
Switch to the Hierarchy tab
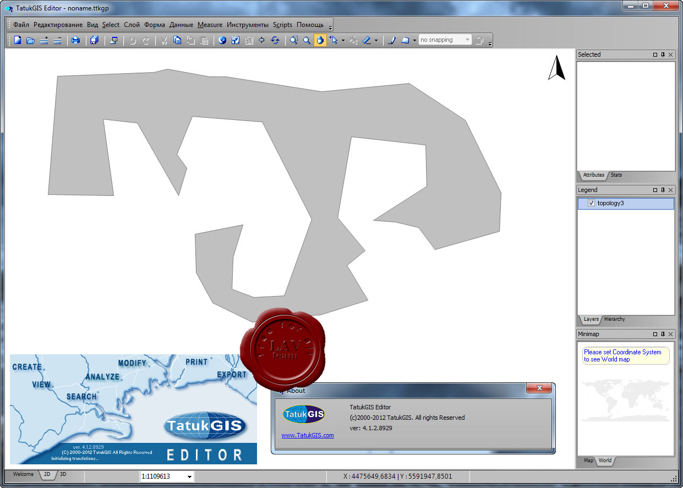[614, 319]
